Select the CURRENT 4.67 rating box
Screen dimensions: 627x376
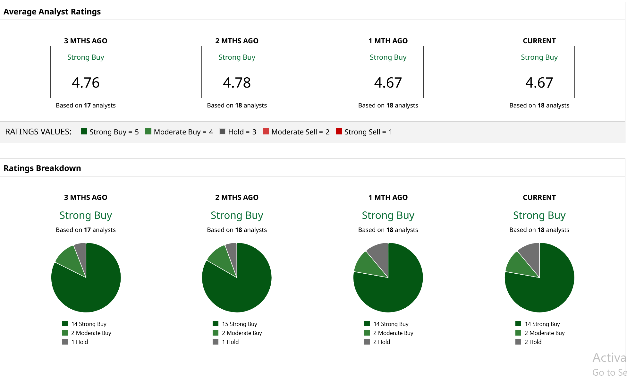pyautogui.click(x=539, y=72)
